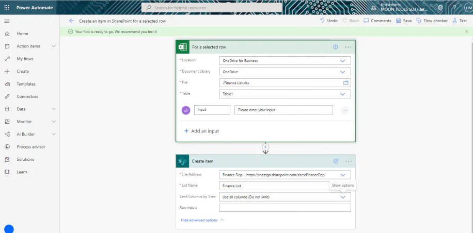Open the file picker folder icon
The image size is (473, 233).
[345, 83]
